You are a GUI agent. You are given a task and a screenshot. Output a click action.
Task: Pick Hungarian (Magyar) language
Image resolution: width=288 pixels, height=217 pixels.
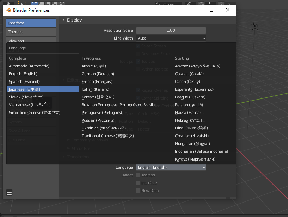pyautogui.click(x=192, y=144)
